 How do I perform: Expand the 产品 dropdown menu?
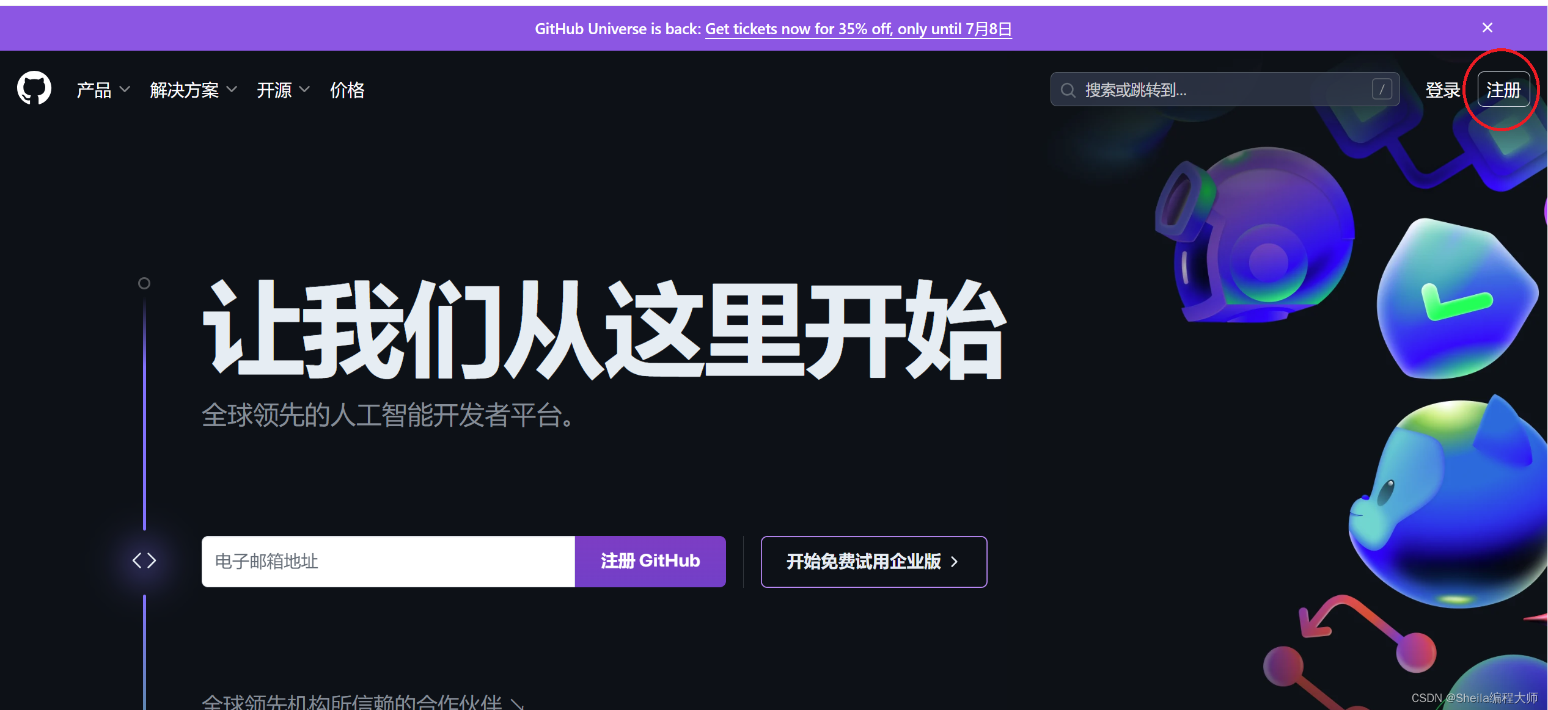point(103,90)
